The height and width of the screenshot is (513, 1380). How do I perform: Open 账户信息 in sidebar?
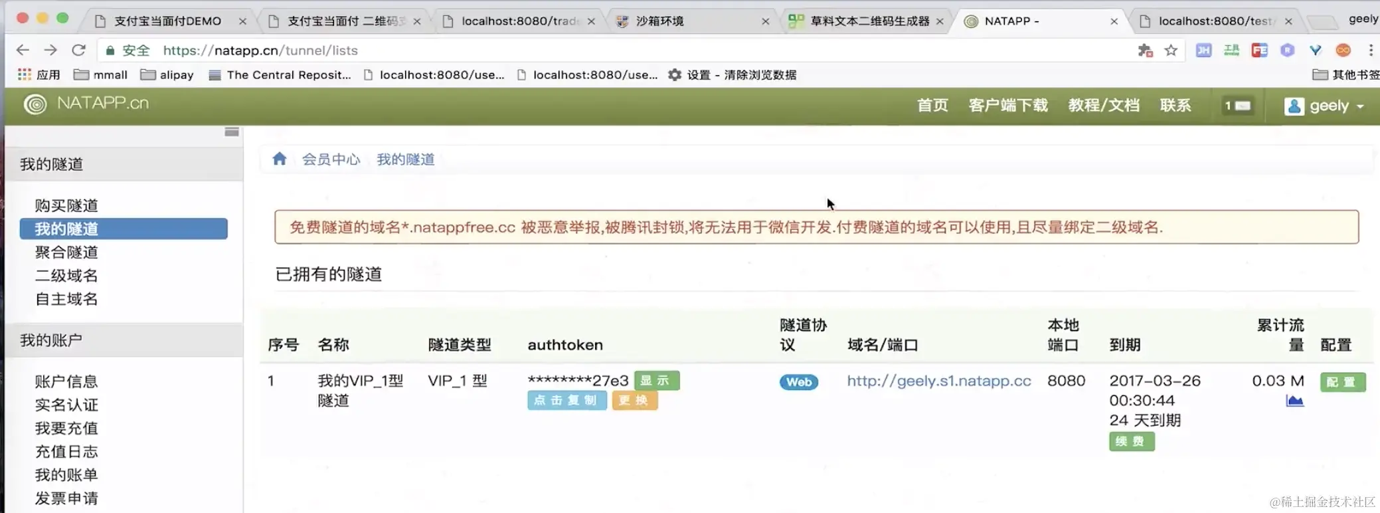pos(66,381)
